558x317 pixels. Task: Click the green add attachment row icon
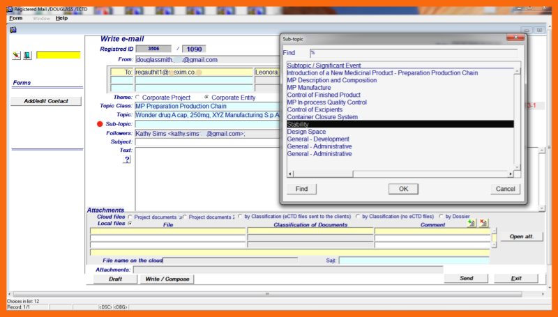[x=472, y=223]
